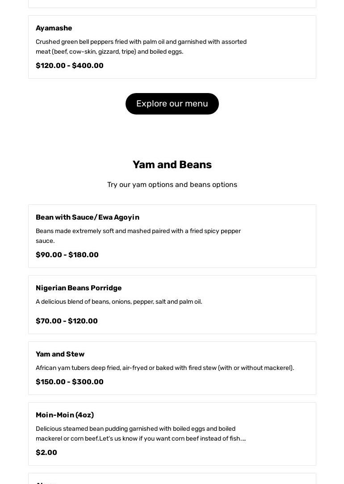Click the $150.00 - $300.00 price range
Screen dimensions: 344x484
[x=70, y=382]
